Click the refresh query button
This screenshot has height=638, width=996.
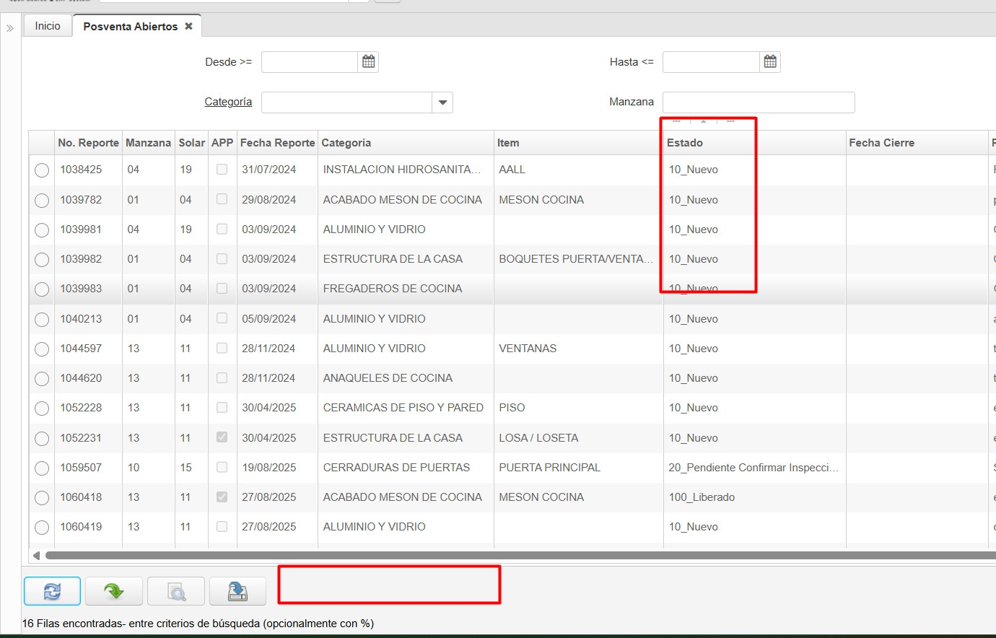point(52,592)
